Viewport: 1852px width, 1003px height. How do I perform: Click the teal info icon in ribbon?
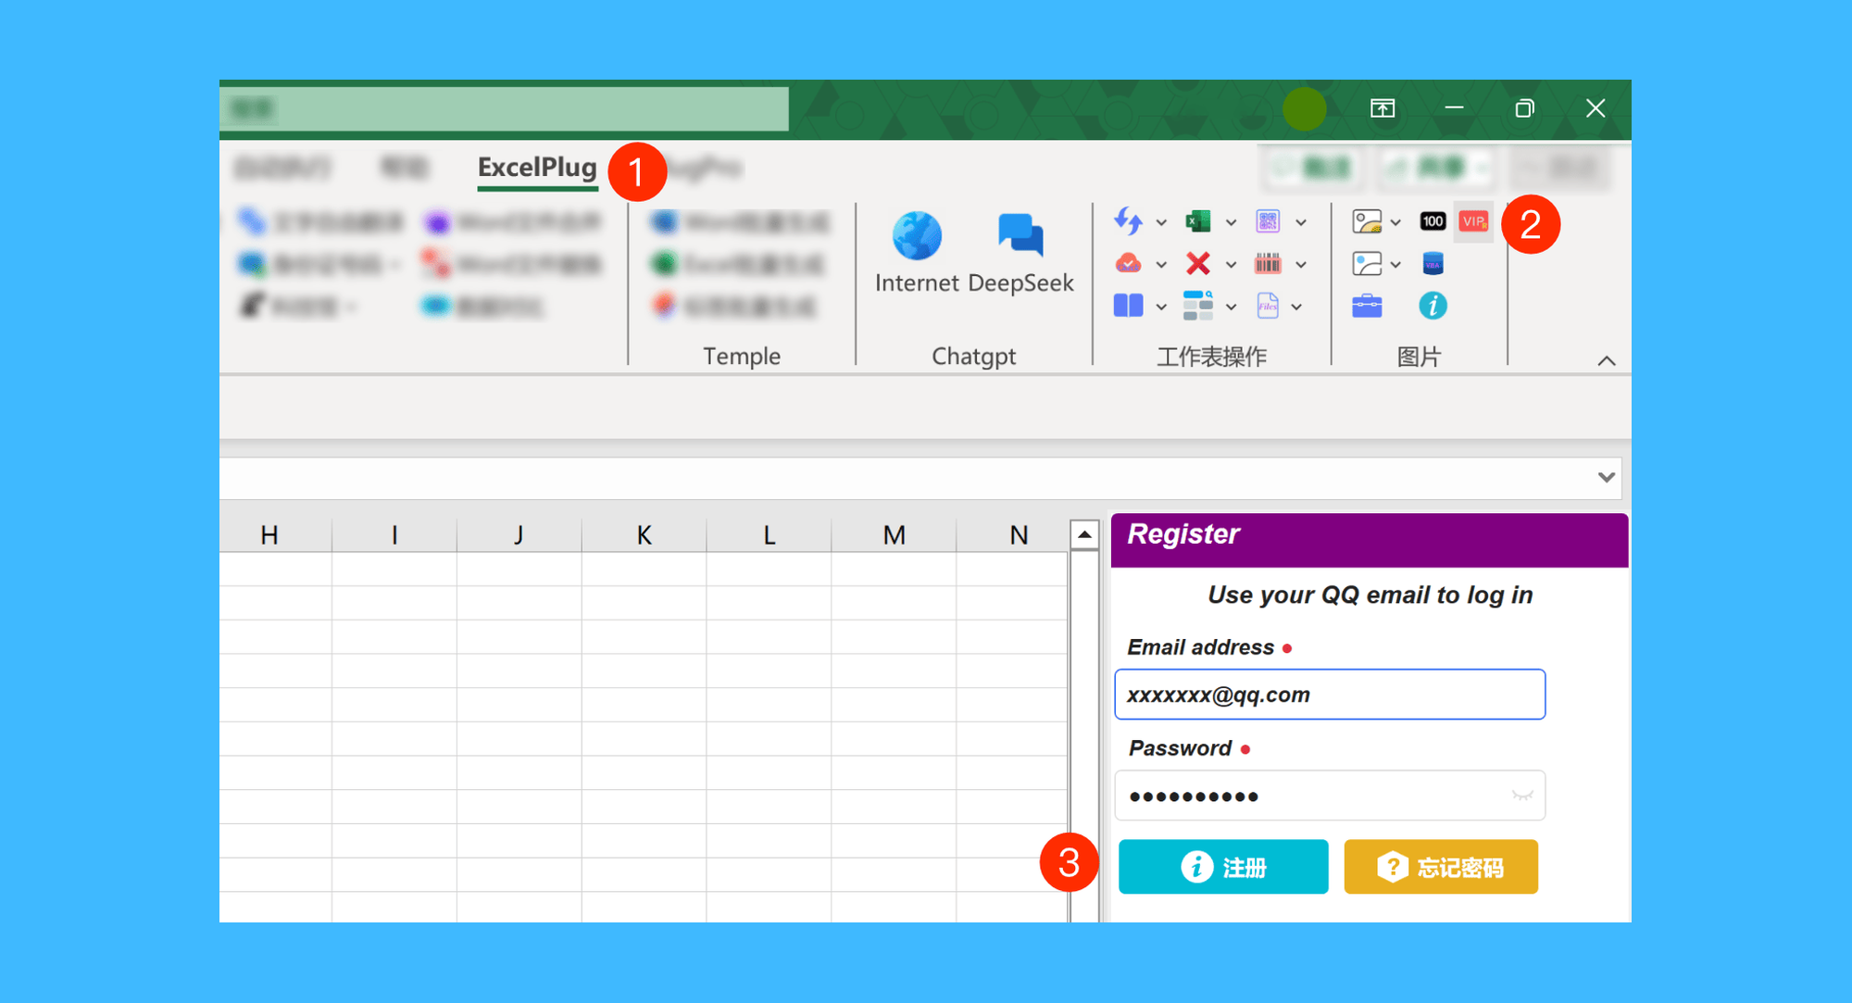click(1433, 306)
